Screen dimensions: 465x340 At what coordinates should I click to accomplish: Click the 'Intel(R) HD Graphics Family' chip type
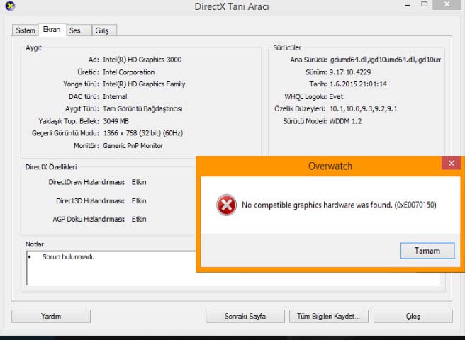pos(144,84)
